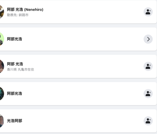The image size is (157, 134).
Task: Add friend for 阿部光浩 with dark teal avatar
Action: click(x=148, y=94)
